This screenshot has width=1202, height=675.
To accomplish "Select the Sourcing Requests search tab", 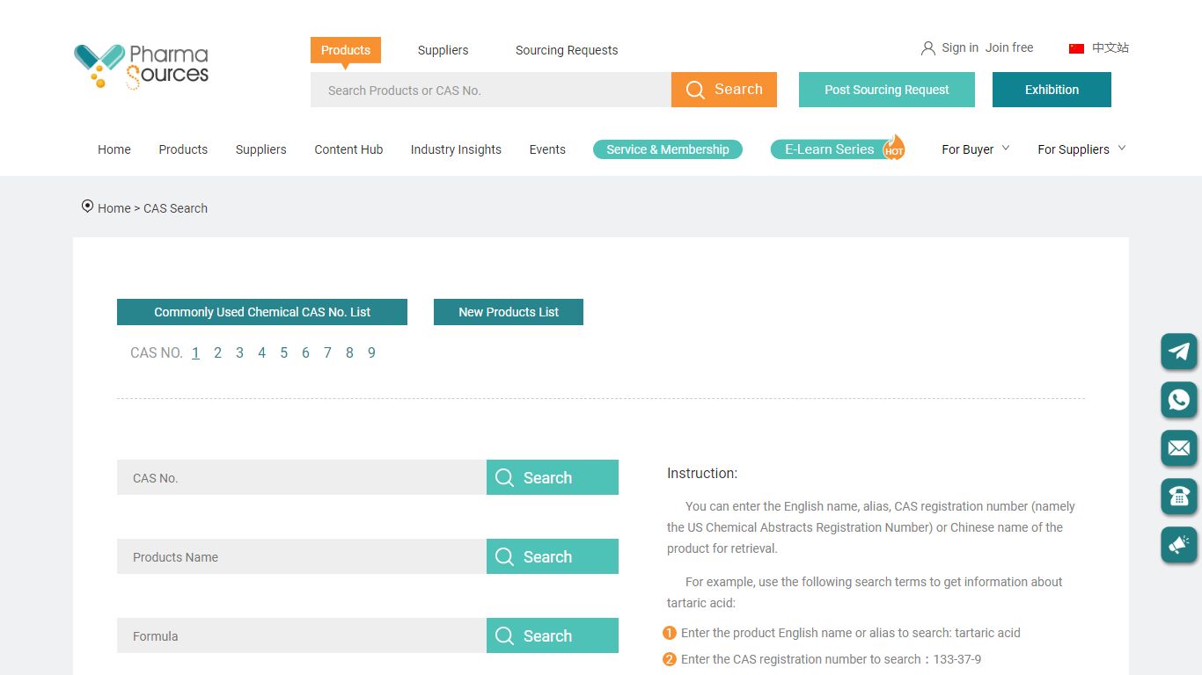I will point(567,50).
